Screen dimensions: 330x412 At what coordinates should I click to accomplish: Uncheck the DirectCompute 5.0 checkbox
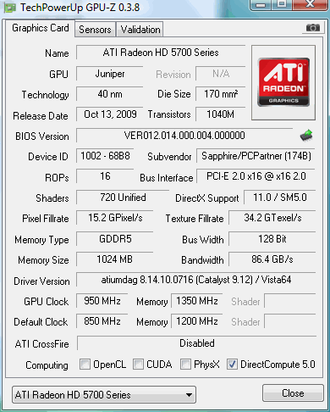(x=232, y=364)
